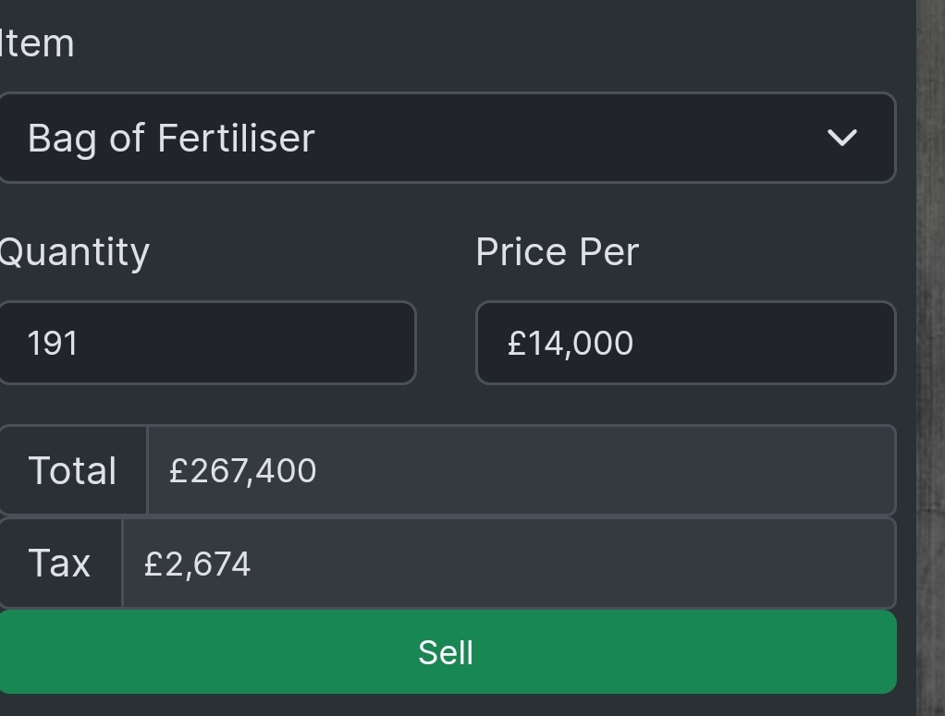This screenshot has width=945, height=716.
Task: Select the Total amount field
Action: point(521,470)
